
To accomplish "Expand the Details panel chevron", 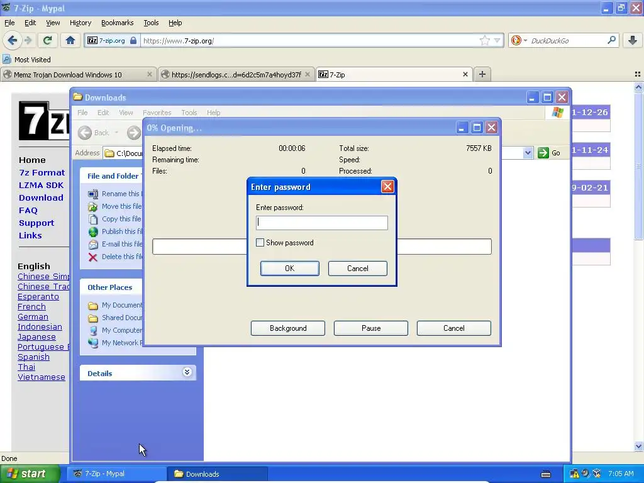I will tap(187, 372).
